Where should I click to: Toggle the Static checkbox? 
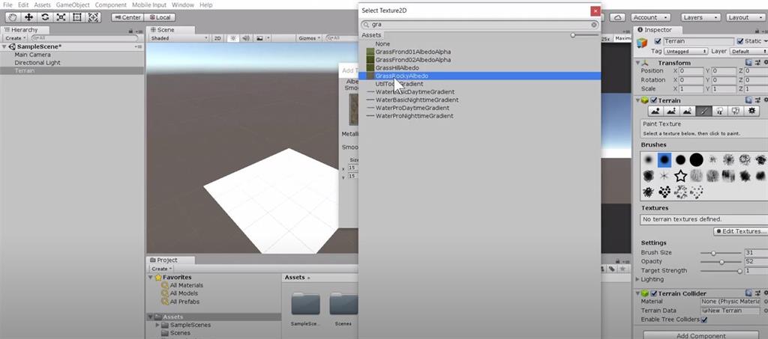pyautogui.click(x=740, y=41)
